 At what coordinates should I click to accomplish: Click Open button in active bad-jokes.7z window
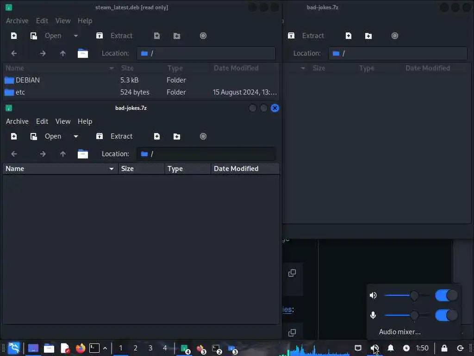pyautogui.click(x=46, y=137)
